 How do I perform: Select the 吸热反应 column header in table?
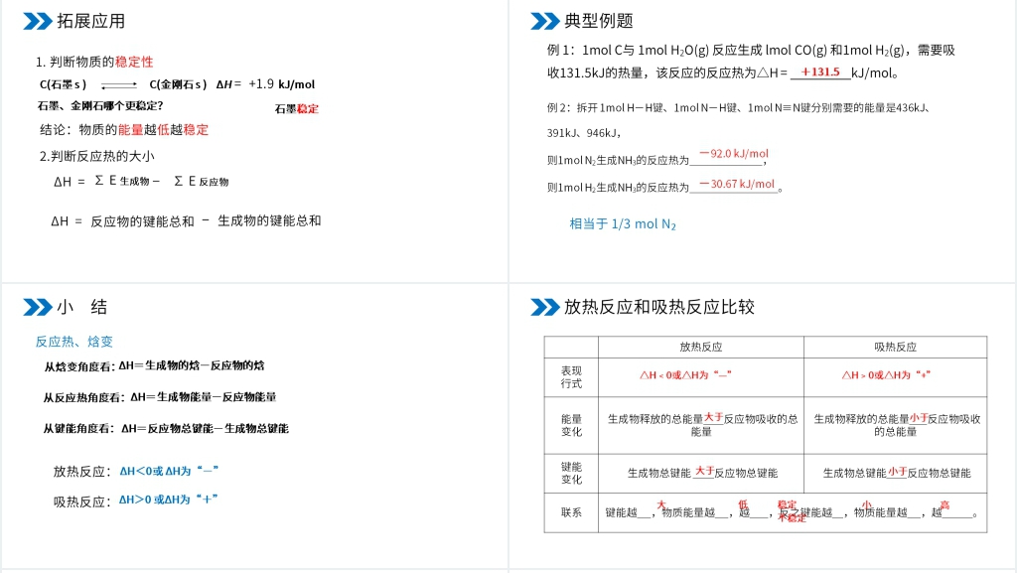pyautogui.click(x=895, y=347)
